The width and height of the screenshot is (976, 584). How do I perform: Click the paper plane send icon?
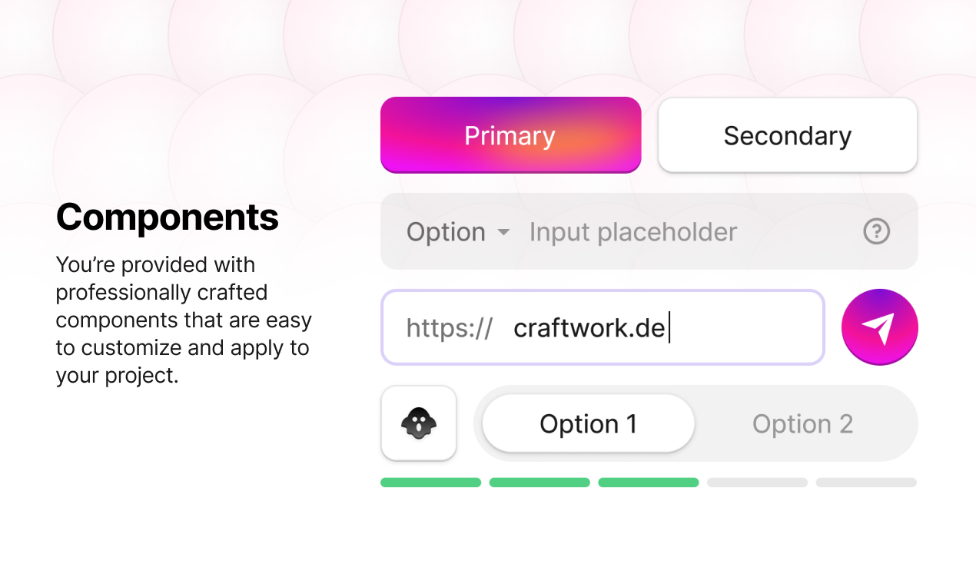tap(879, 327)
